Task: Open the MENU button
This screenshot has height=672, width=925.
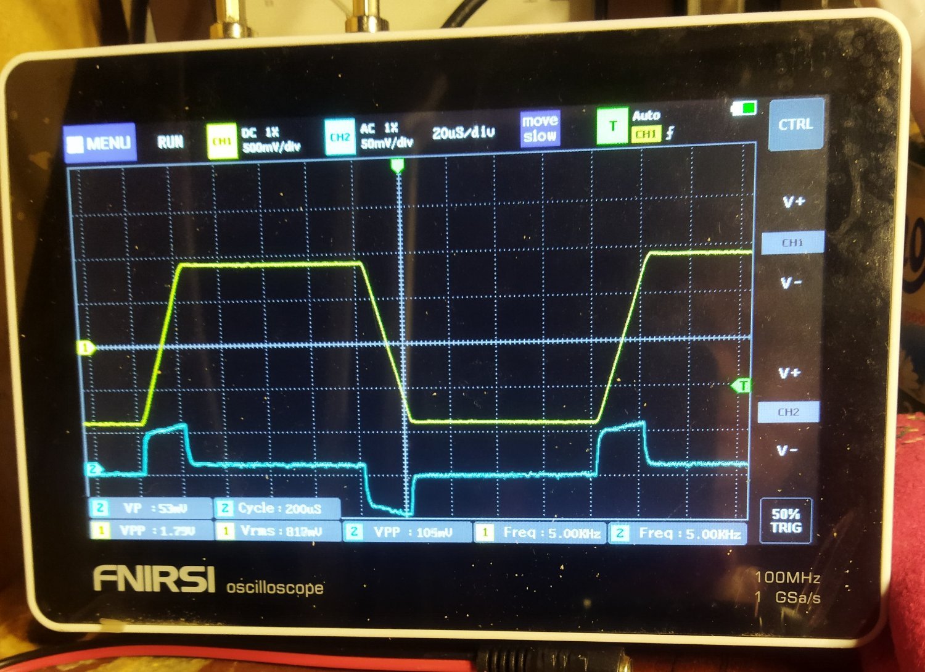Action: point(100,143)
